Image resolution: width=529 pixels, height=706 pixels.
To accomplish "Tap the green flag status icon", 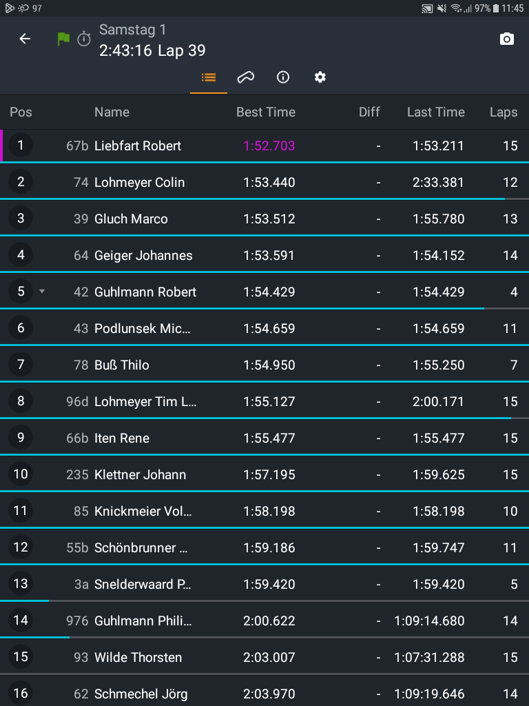I will 63,39.
